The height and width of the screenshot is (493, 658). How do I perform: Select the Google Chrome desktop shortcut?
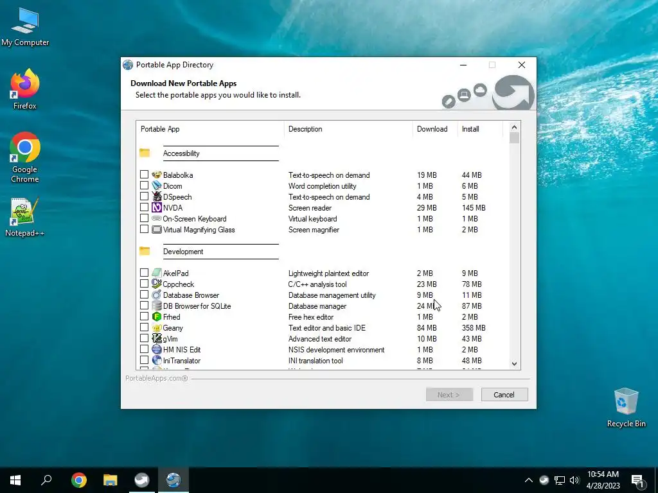click(25, 158)
